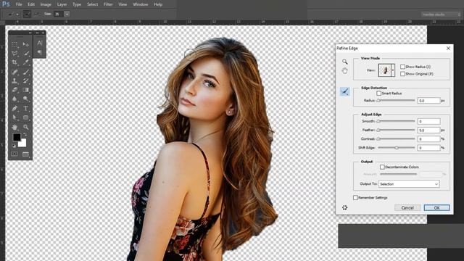This screenshot has width=464, height=261.
Task: Open the brush Size dropdown arrow
Action: coord(67,14)
